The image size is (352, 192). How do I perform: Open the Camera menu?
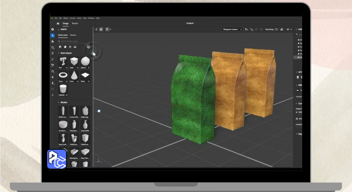72,18
